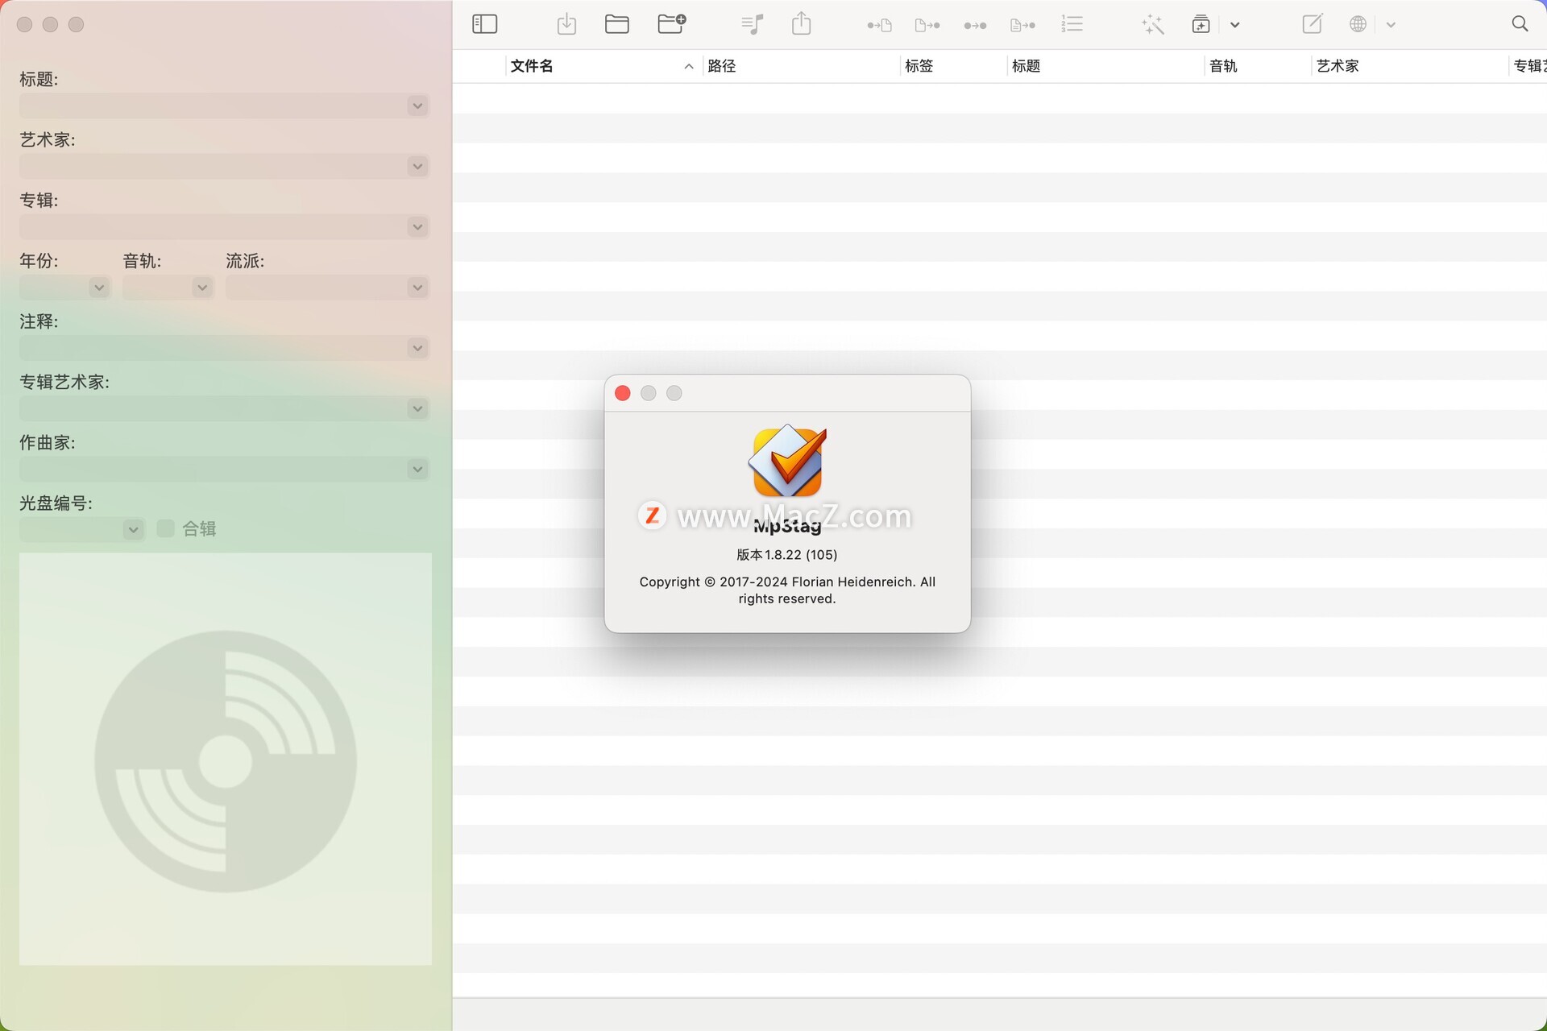
Task: Toggle the sidebar panel icon
Action: tap(484, 24)
